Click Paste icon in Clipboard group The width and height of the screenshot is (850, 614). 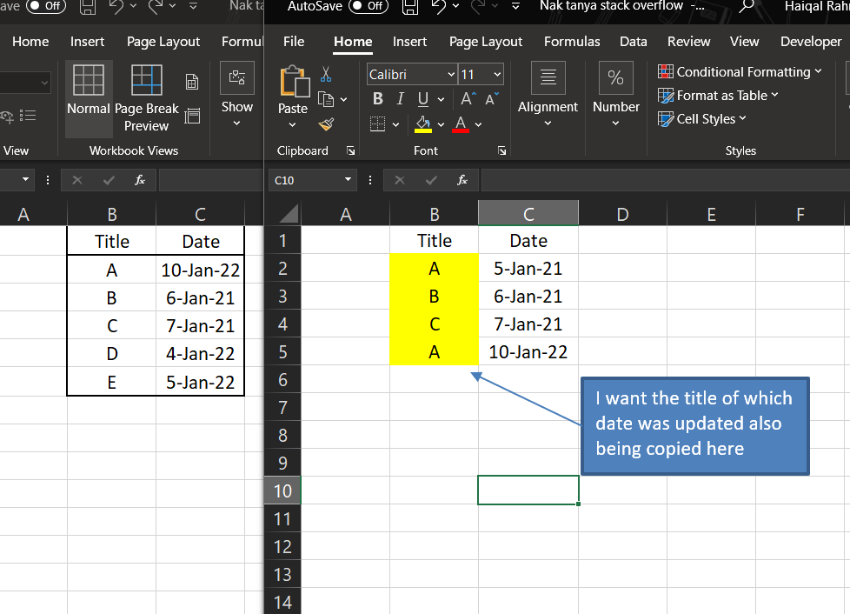click(x=295, y=82)
